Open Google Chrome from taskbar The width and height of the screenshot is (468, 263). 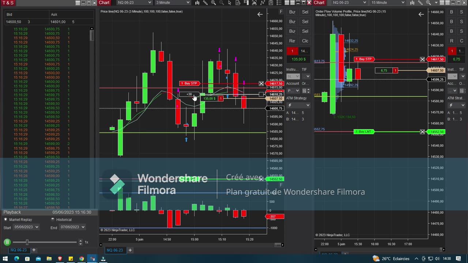pos(82,259)
